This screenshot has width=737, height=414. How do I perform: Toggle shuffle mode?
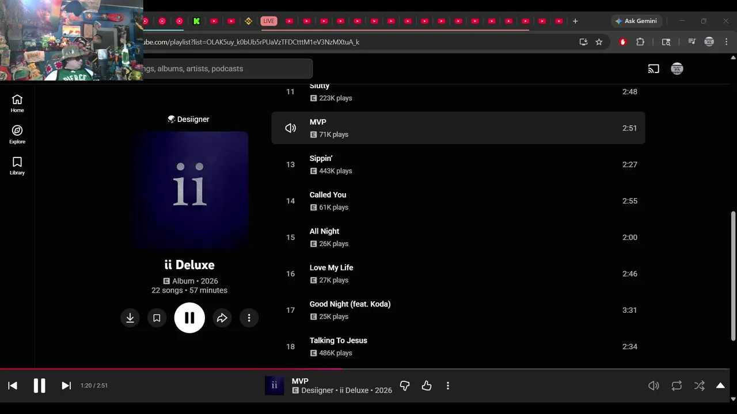pyautogui.click(x=699, y=386)
